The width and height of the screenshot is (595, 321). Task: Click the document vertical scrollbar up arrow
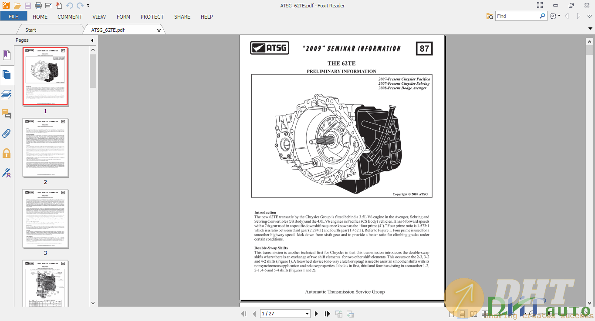pyautogui.click(x=590, y=41)
